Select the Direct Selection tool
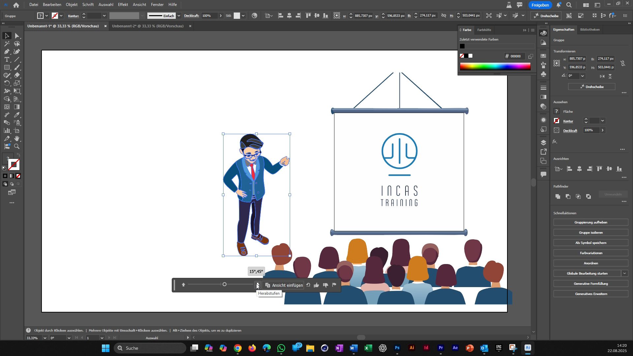Viewport: 633px width, 356px height. pyautogui.click(x=17, y=36)
